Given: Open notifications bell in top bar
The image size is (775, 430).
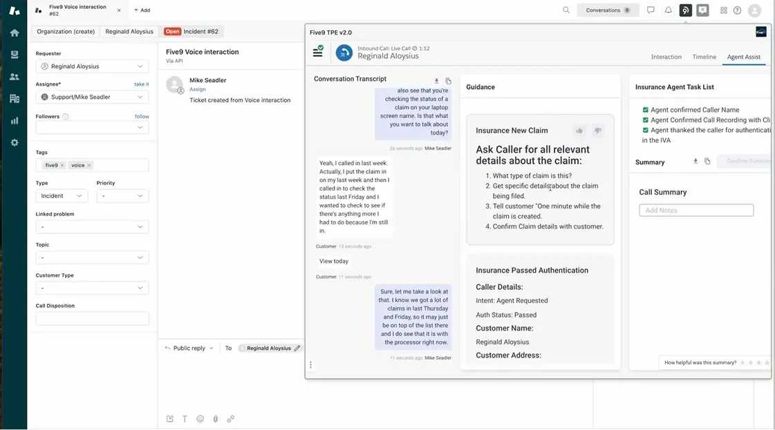Looking at the screenshot, I should click(668, 10).
